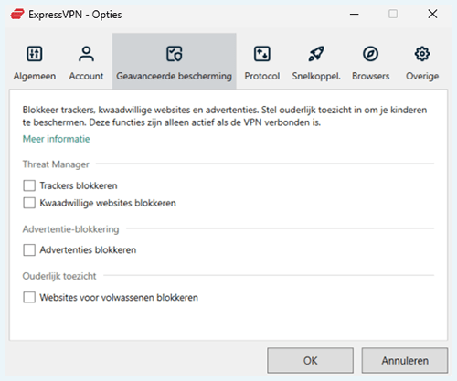The image size is (457, 381).
Task: Minimize the ExpressVPN Opties window
Action: pos(354,14)
